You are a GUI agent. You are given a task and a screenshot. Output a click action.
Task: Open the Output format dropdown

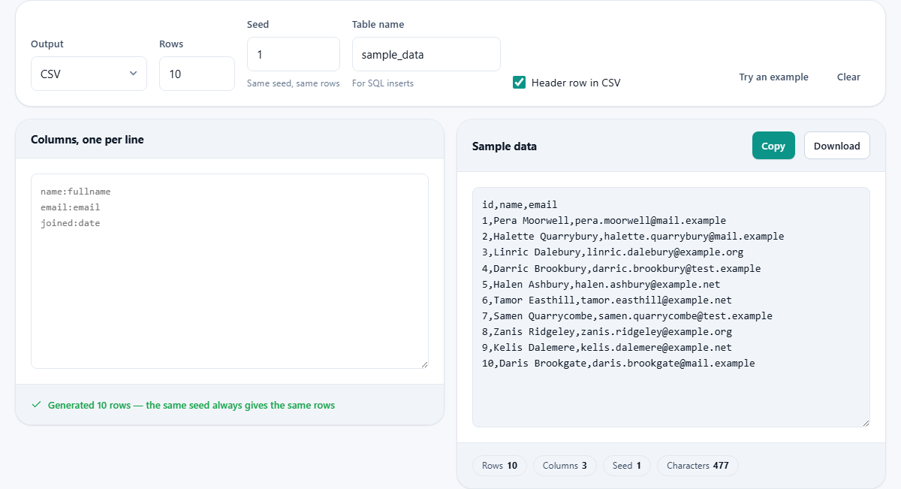pos(89,74)
